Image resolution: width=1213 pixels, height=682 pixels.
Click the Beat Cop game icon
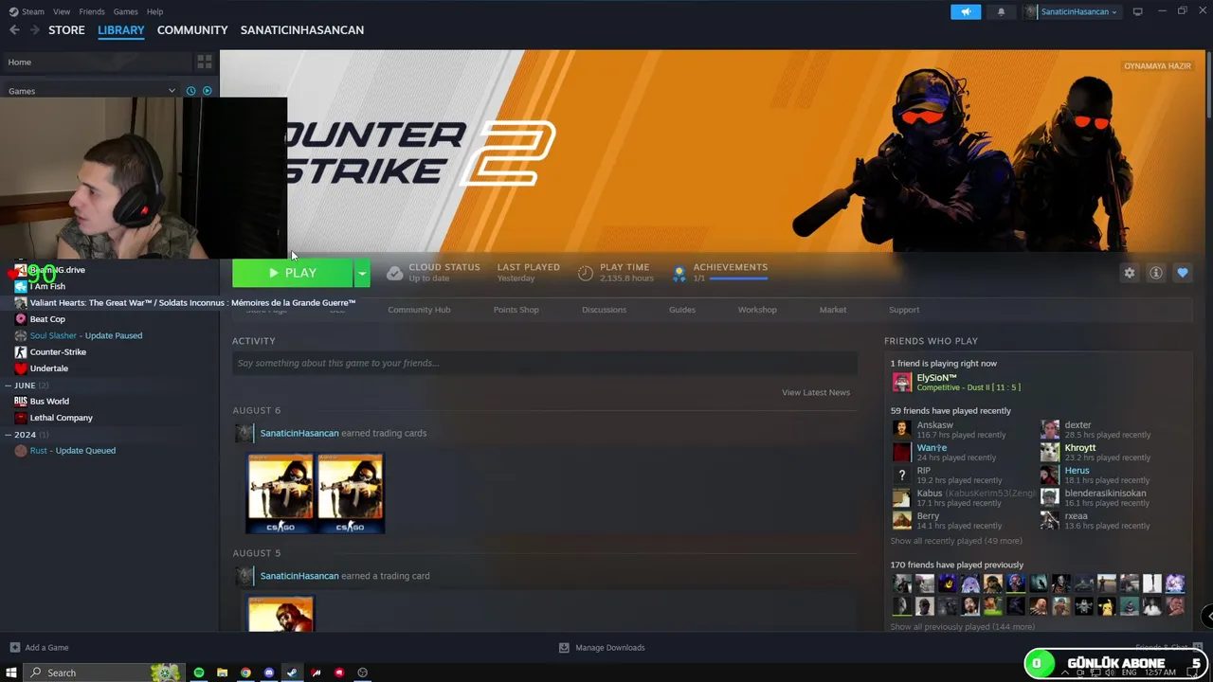21,319
